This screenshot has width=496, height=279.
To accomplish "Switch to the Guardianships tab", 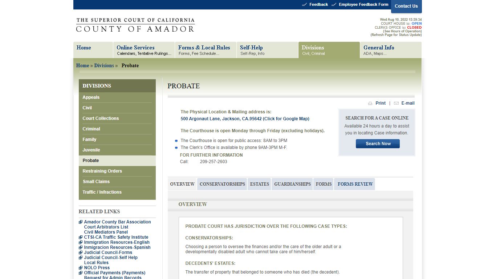I will tap(292, 184).
